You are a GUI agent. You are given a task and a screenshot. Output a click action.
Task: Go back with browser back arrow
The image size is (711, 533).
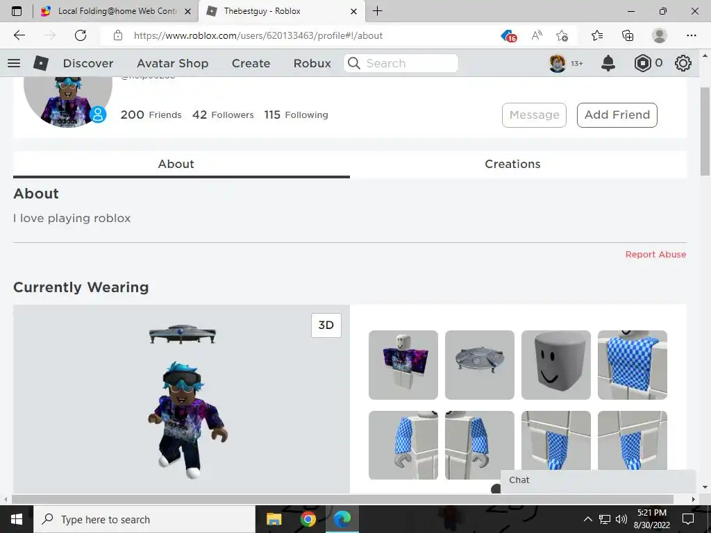(19, 35)
